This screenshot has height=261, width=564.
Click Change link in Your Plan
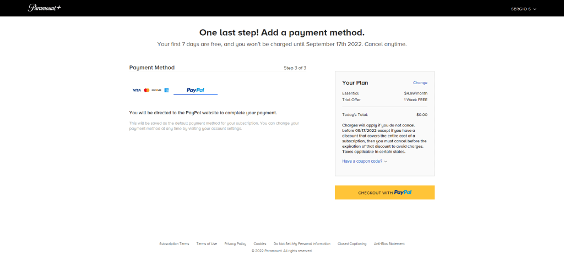[x=420, y=83]
